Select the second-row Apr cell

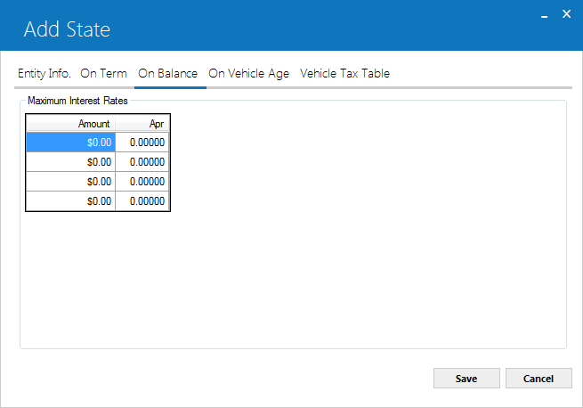coord(142,162)
